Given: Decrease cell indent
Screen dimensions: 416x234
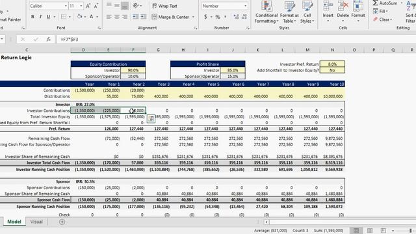Looking at the screenshot, I should tap(135, 17).
